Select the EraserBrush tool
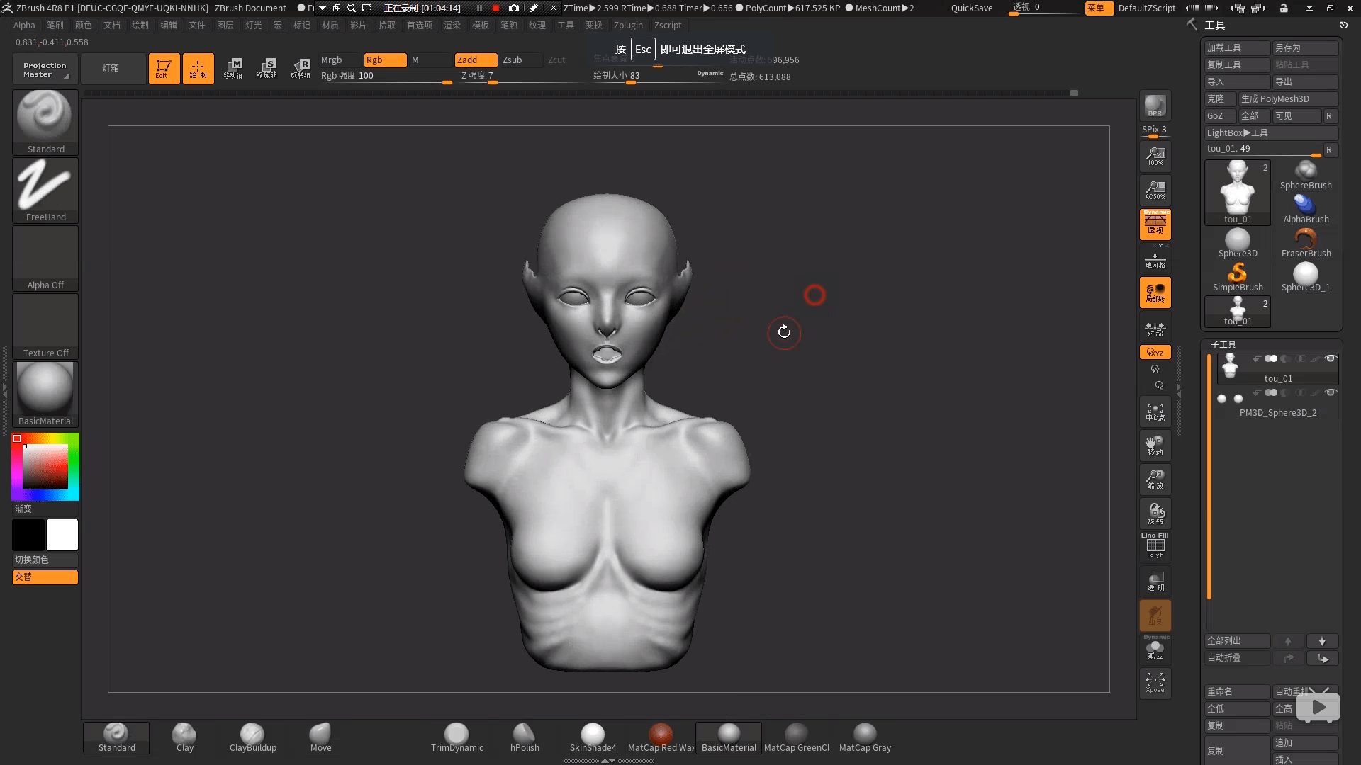 [1306, 243]
